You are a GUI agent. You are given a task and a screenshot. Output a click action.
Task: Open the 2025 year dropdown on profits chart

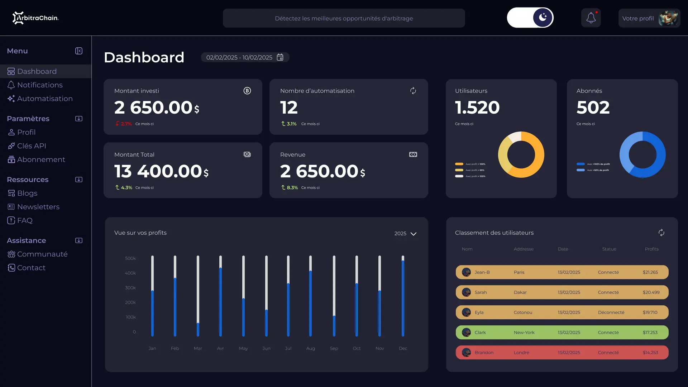[405, 233]
